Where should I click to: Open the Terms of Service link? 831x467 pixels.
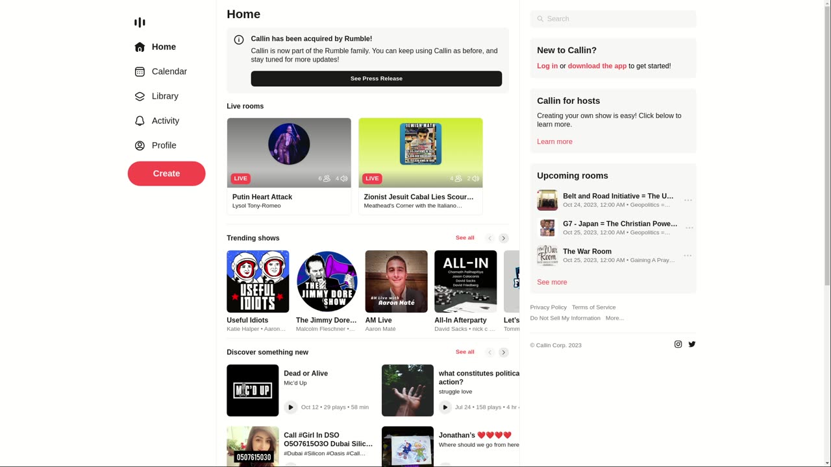[x=593, y=307]
